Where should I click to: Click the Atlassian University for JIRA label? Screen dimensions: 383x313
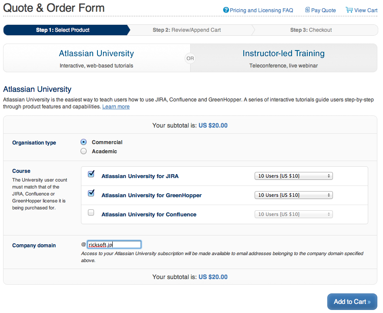point(140,176)
